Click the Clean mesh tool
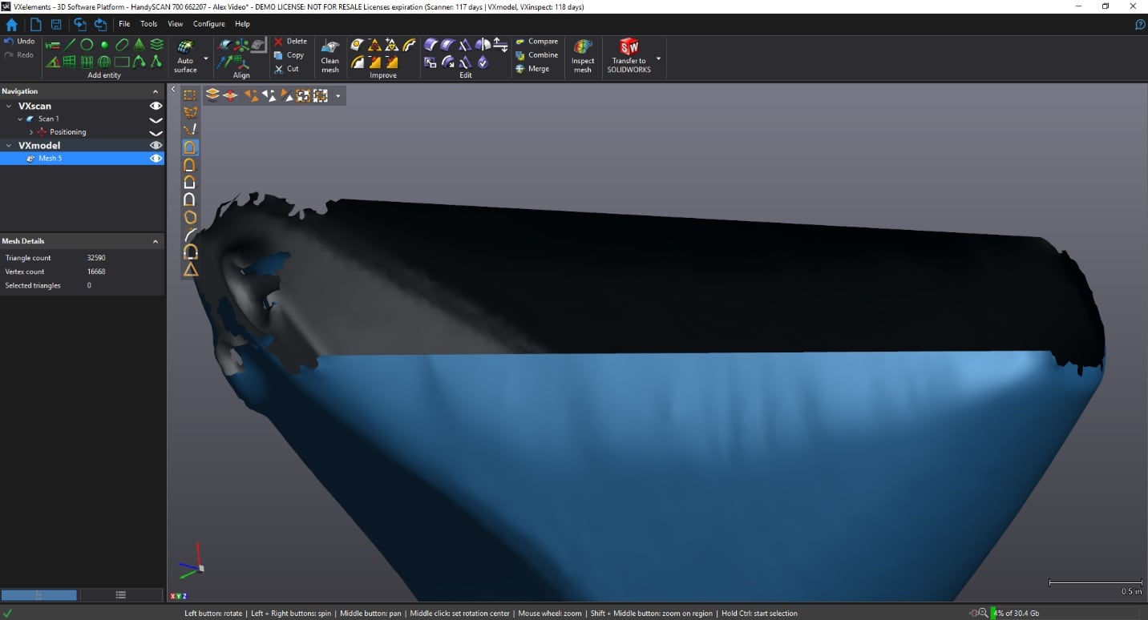1148x620 pixels. 329,54
